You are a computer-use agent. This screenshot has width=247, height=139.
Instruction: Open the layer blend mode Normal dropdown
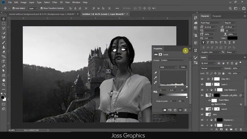click(x=211, y=68)
